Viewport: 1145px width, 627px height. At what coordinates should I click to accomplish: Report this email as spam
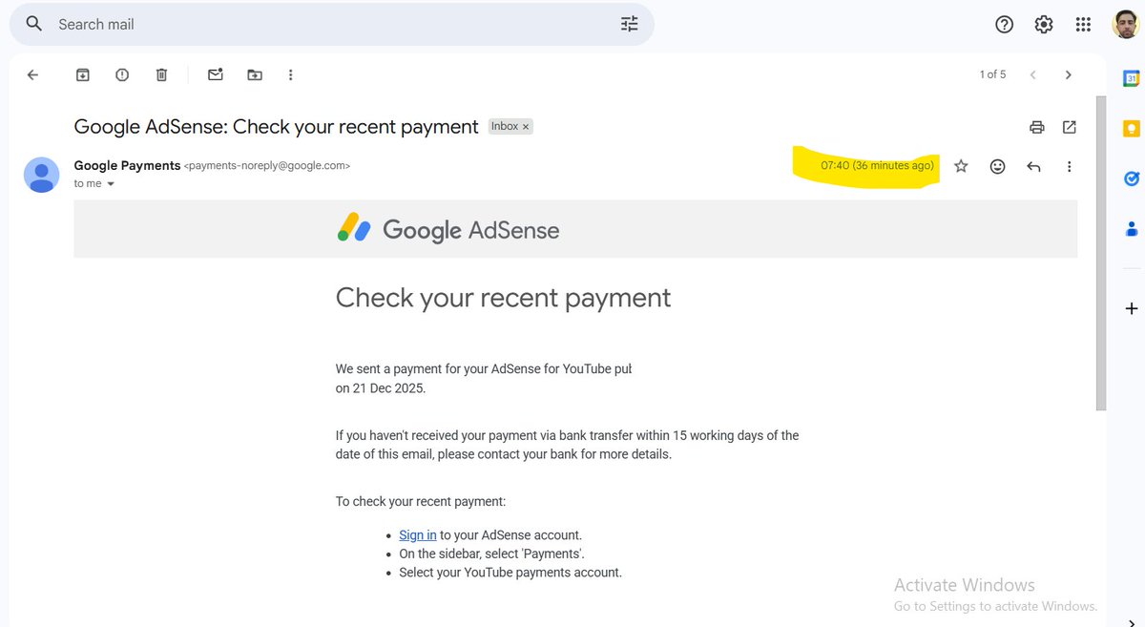[x=122, y=74]
